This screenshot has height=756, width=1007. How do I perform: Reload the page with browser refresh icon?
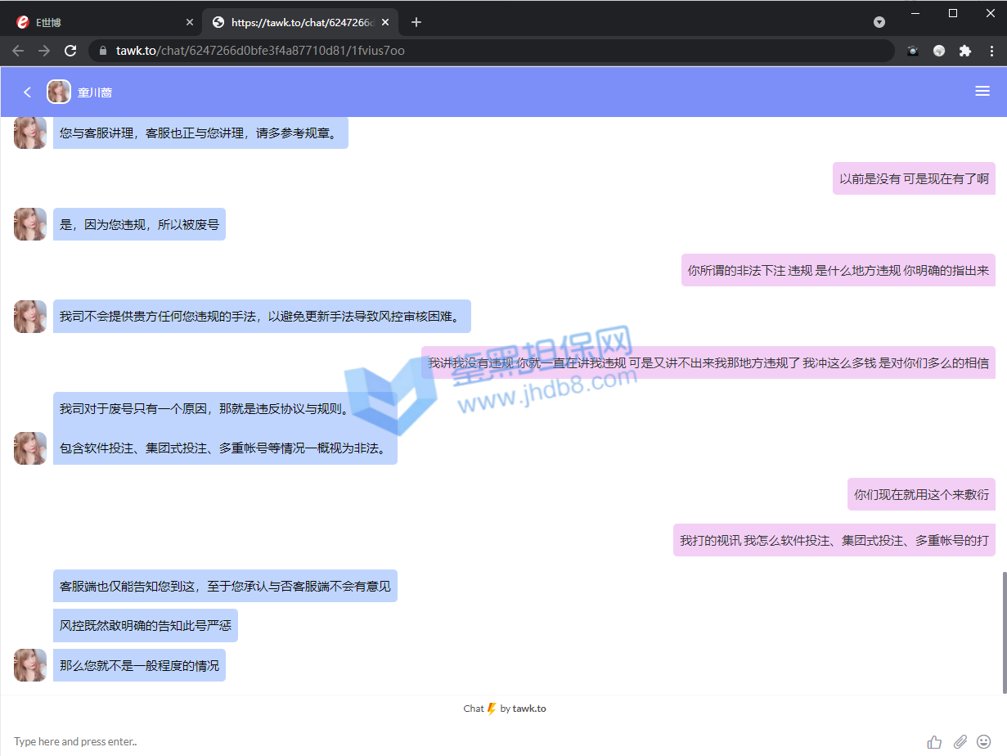pyautogui.click(x=70, y=51)
